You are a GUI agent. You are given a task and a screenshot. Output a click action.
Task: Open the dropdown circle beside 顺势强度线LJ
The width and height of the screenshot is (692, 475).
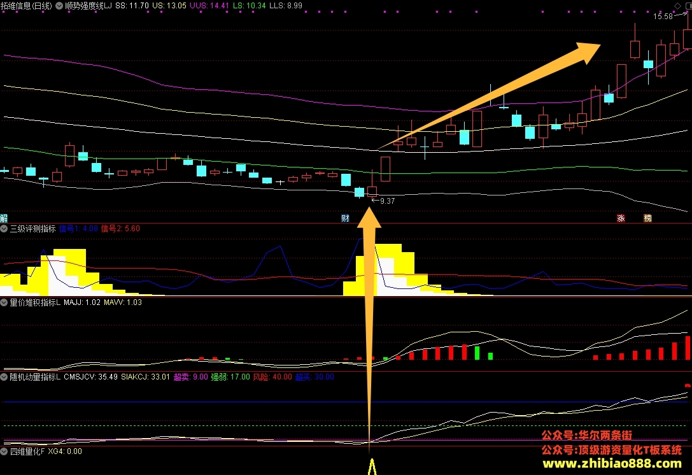(x=59, y=6)
